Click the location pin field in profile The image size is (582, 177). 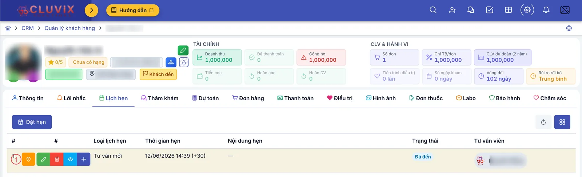(111, 74)
